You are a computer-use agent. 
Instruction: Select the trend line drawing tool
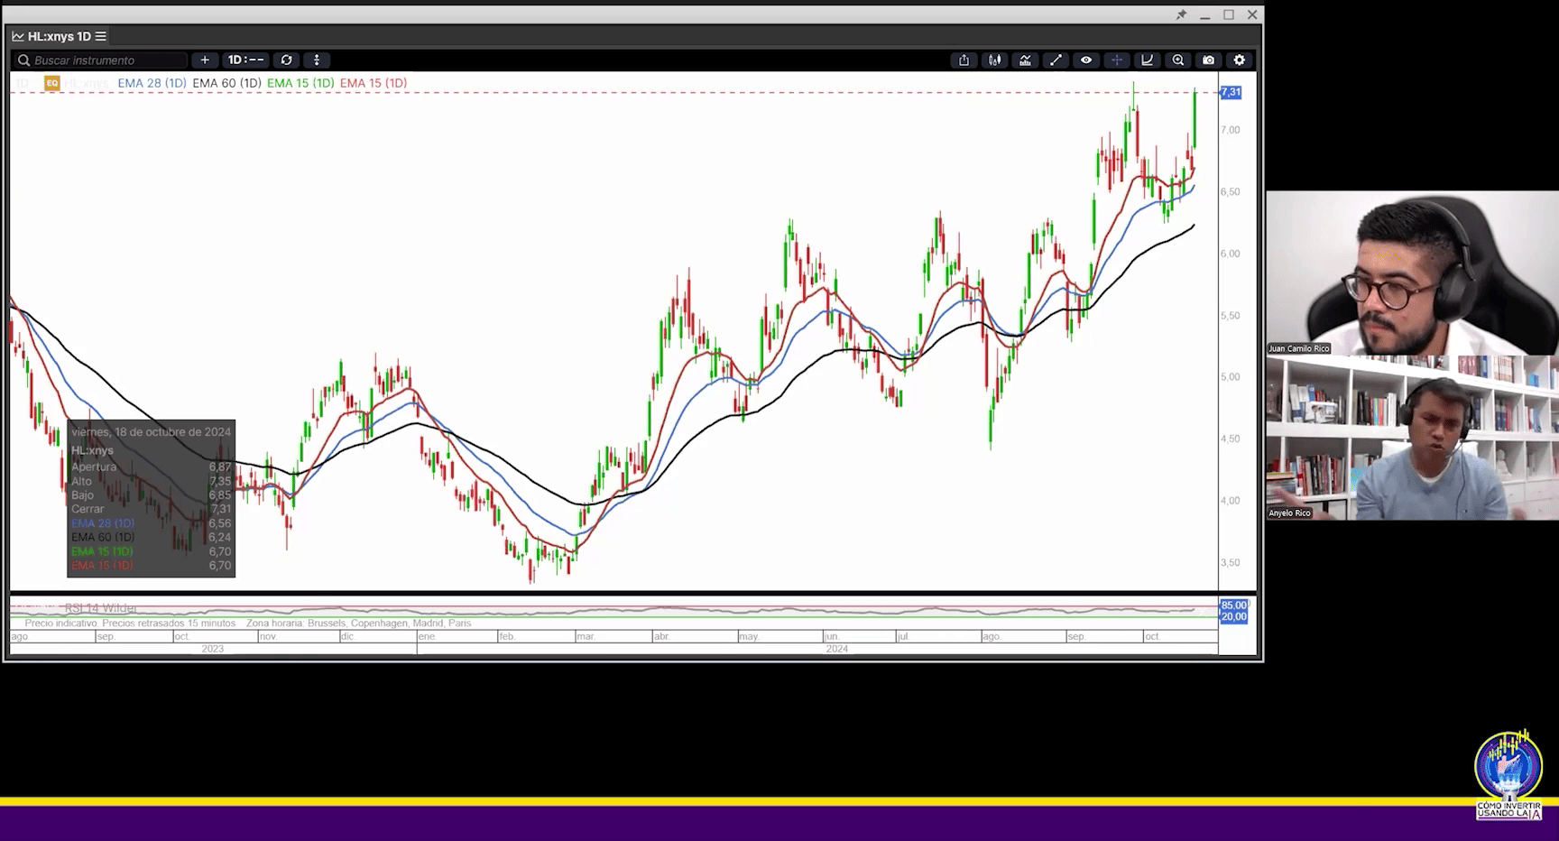(x=1056, y=60)
